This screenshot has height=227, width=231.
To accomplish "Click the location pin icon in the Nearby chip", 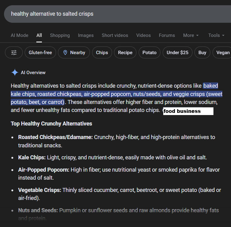I will (x=65, y=53).
